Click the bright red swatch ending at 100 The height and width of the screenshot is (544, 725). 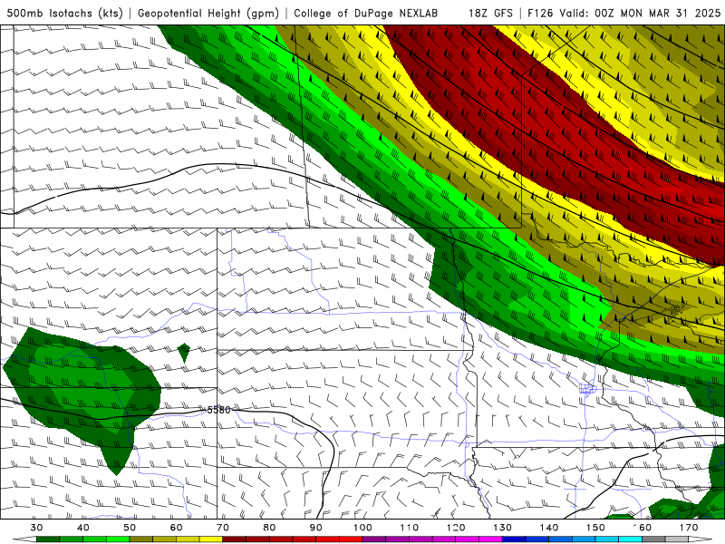point(351,539)
